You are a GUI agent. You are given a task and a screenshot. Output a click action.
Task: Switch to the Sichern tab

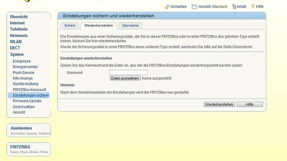tap(70, 26)
